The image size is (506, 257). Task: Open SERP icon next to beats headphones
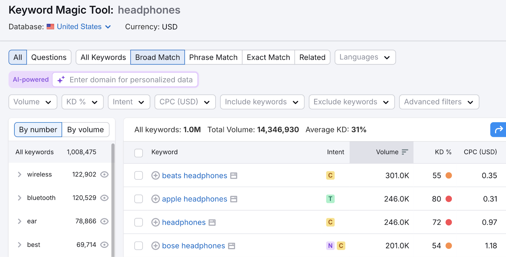click(x=234, y=176)
